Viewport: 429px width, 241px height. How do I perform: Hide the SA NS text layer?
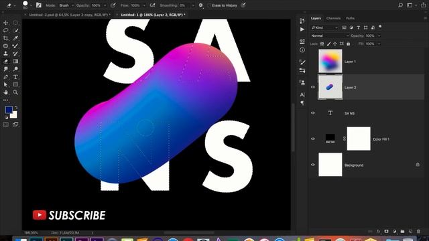click(313, 113)
